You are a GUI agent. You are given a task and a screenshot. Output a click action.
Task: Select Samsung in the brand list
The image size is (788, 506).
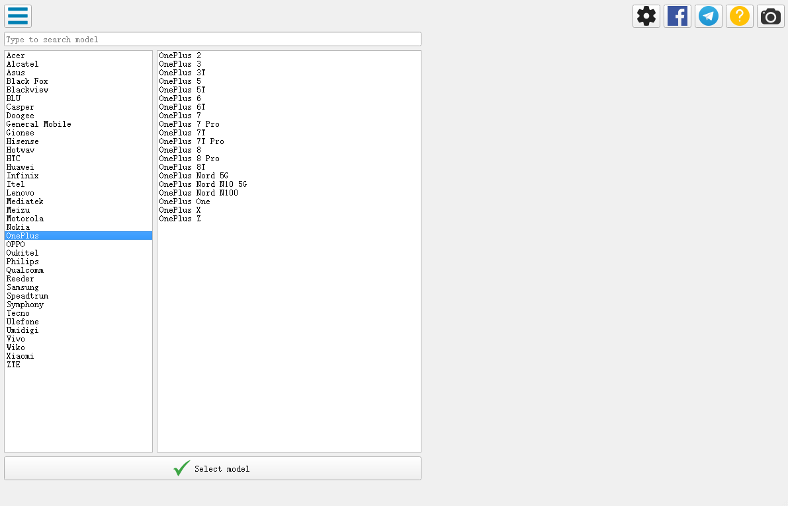click(x=22, y=287)
